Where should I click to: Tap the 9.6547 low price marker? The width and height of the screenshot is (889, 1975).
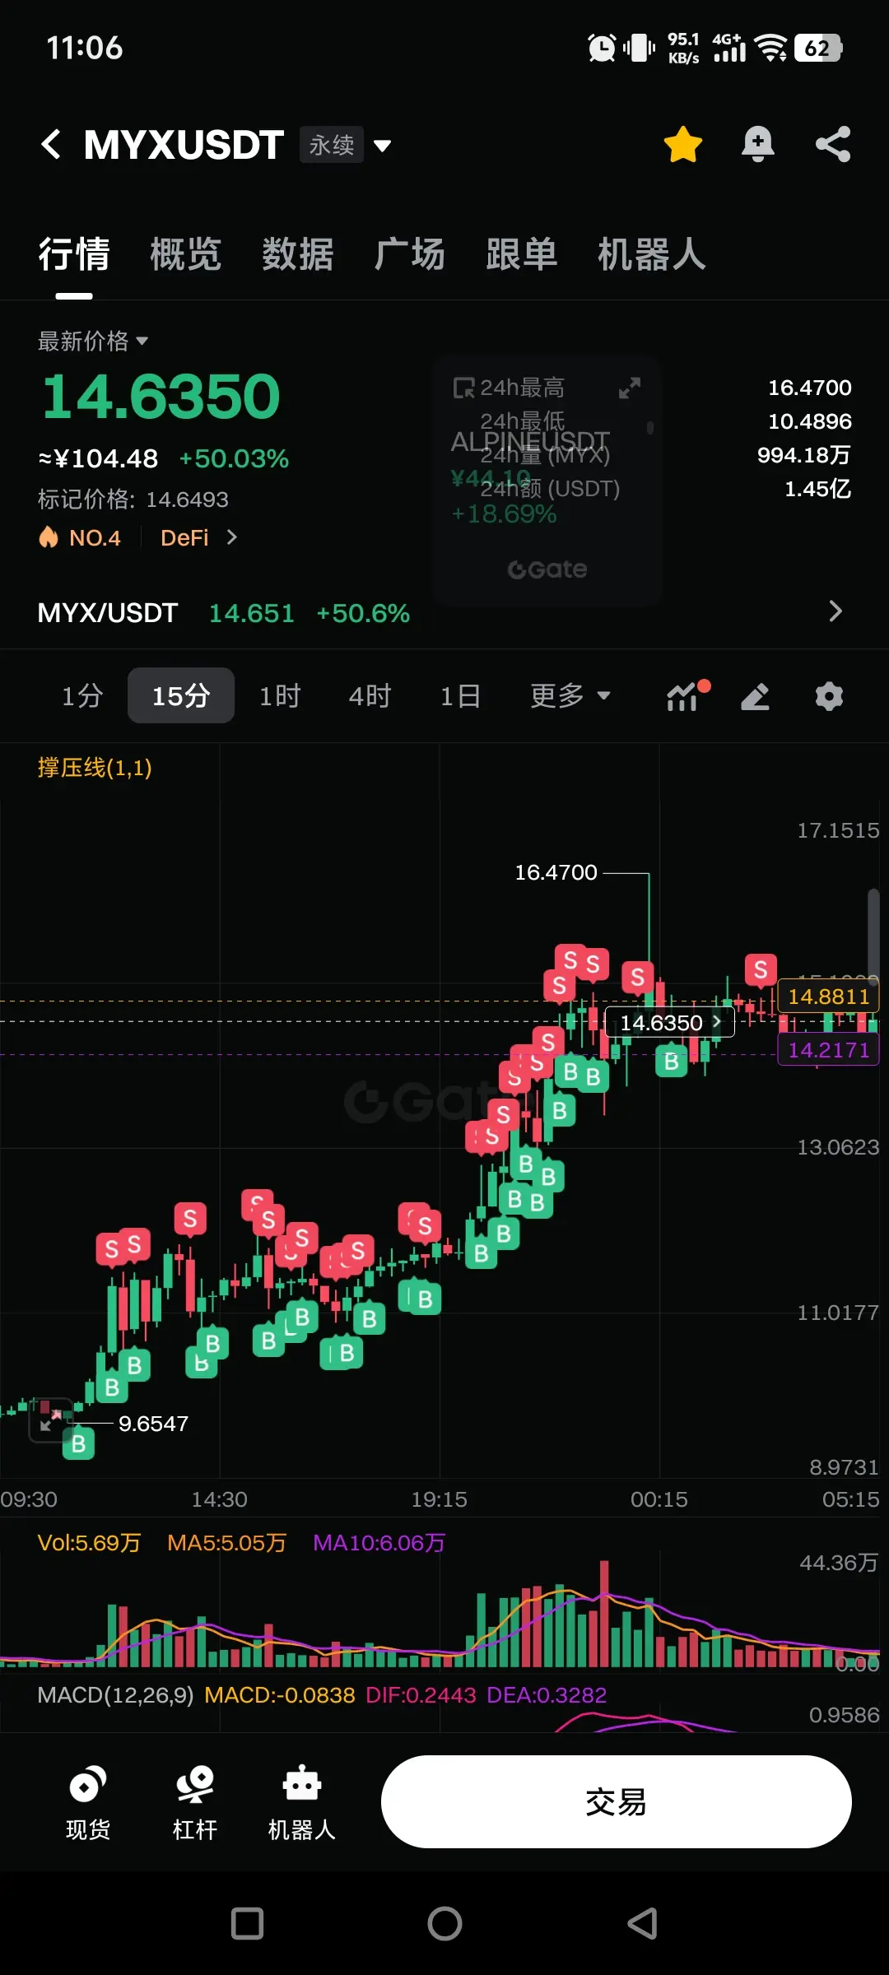[x=153, y=1424]
